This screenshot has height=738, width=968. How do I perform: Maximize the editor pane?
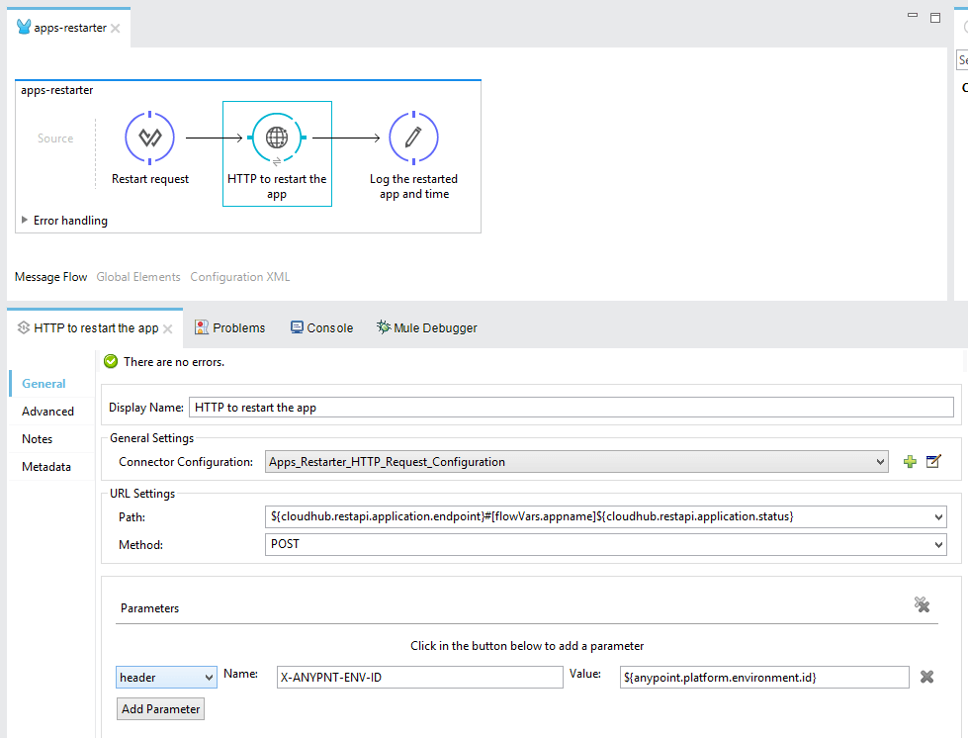coord(935,17)
